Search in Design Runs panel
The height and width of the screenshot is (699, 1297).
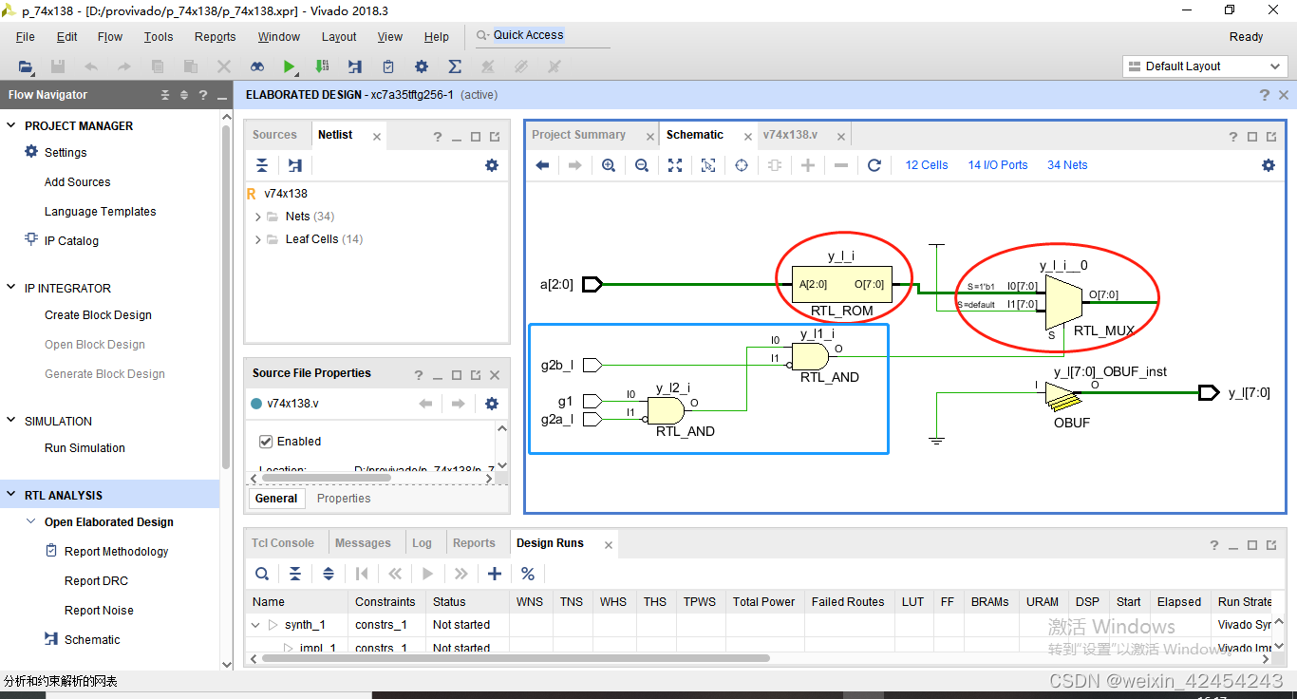262,574
